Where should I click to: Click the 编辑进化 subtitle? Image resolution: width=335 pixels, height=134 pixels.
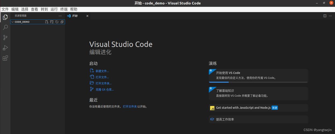coord(100,52)
